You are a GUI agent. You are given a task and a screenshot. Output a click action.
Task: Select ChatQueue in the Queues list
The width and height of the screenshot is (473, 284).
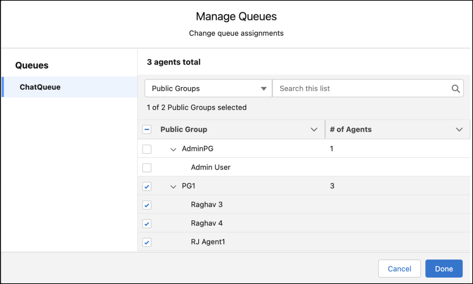pos(40,87)
